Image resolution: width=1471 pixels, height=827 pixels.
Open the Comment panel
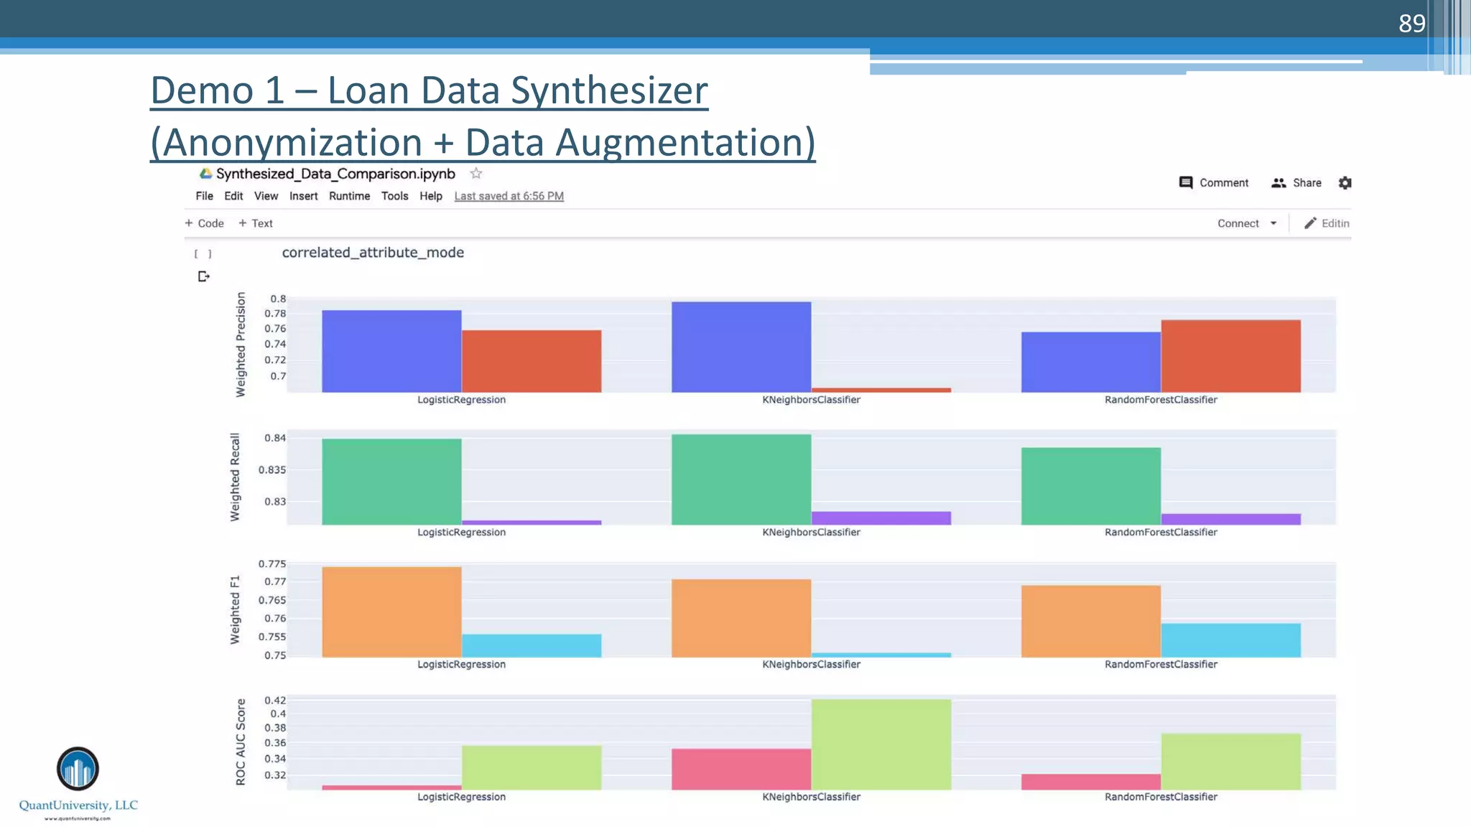(1214, 183)
